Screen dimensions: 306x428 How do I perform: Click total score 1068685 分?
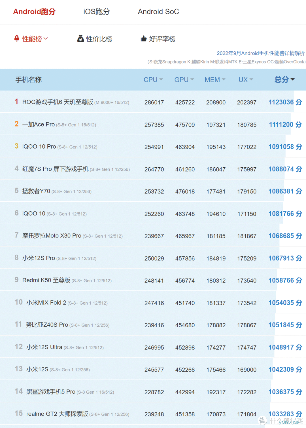285,236
